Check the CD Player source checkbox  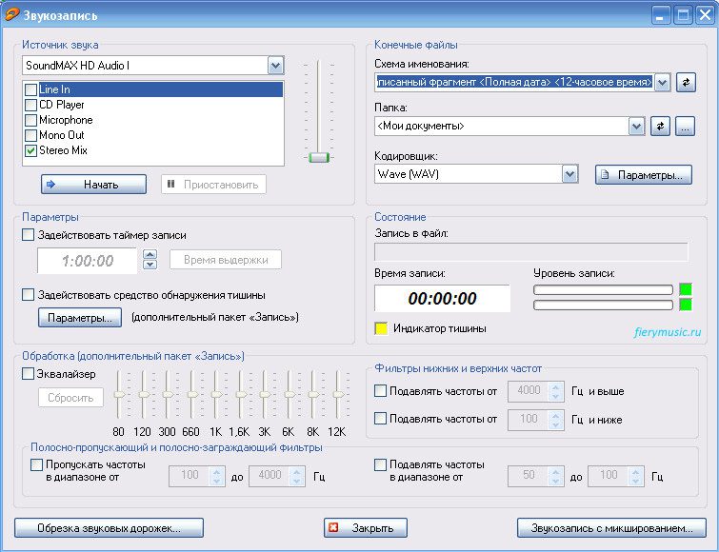pyautogui.click(x=30, y=105)
